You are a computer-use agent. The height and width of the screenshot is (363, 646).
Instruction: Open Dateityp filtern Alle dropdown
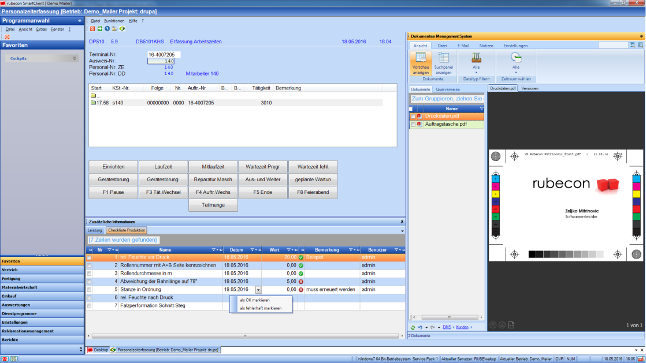pos(476,63)
